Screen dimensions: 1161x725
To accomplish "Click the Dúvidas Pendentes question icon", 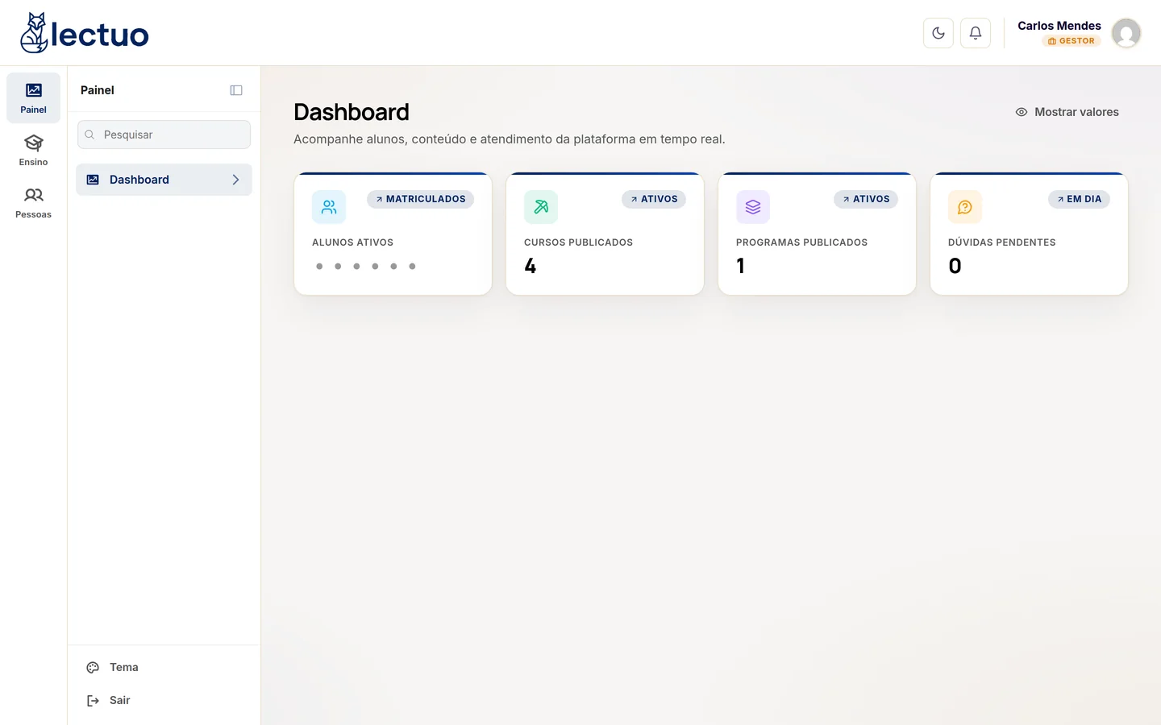I will [965, 207].
